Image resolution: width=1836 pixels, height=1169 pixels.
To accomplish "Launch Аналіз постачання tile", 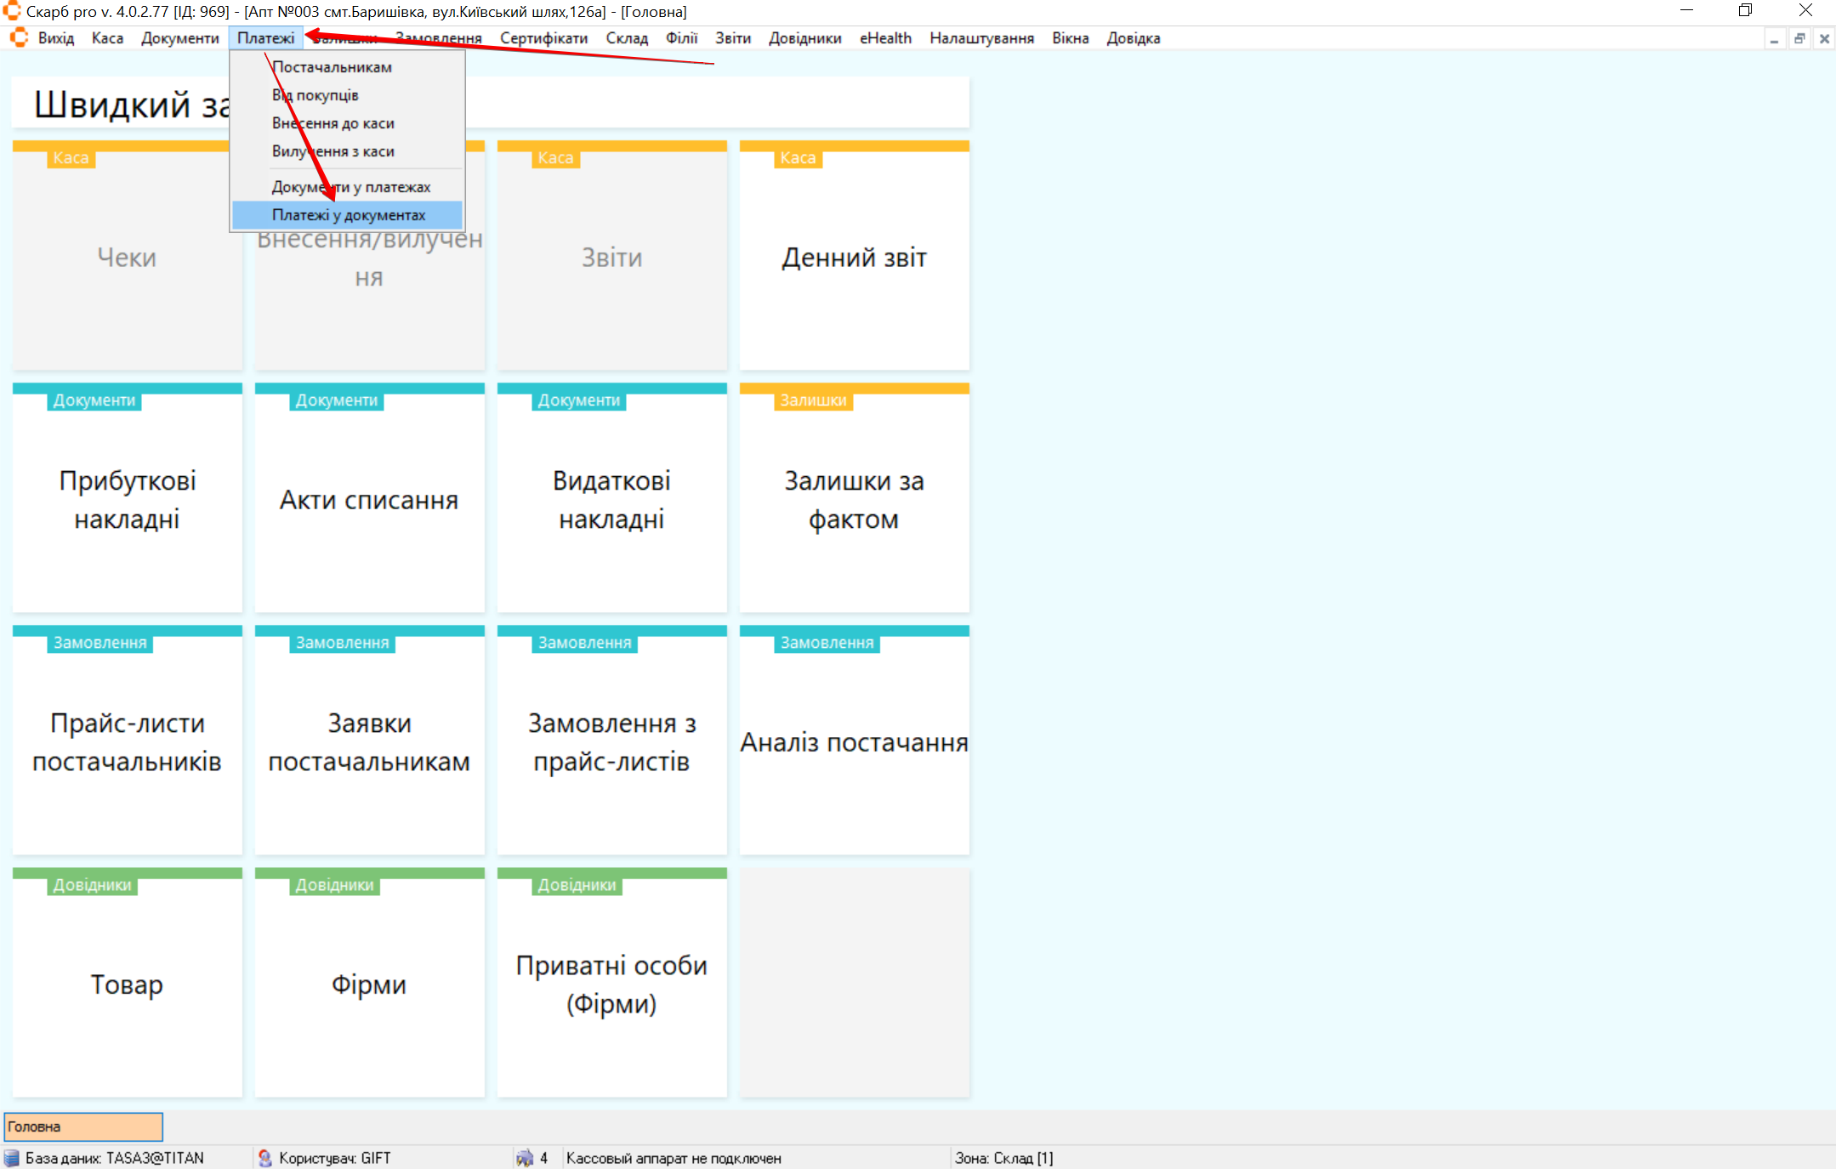I will point(854,741).
